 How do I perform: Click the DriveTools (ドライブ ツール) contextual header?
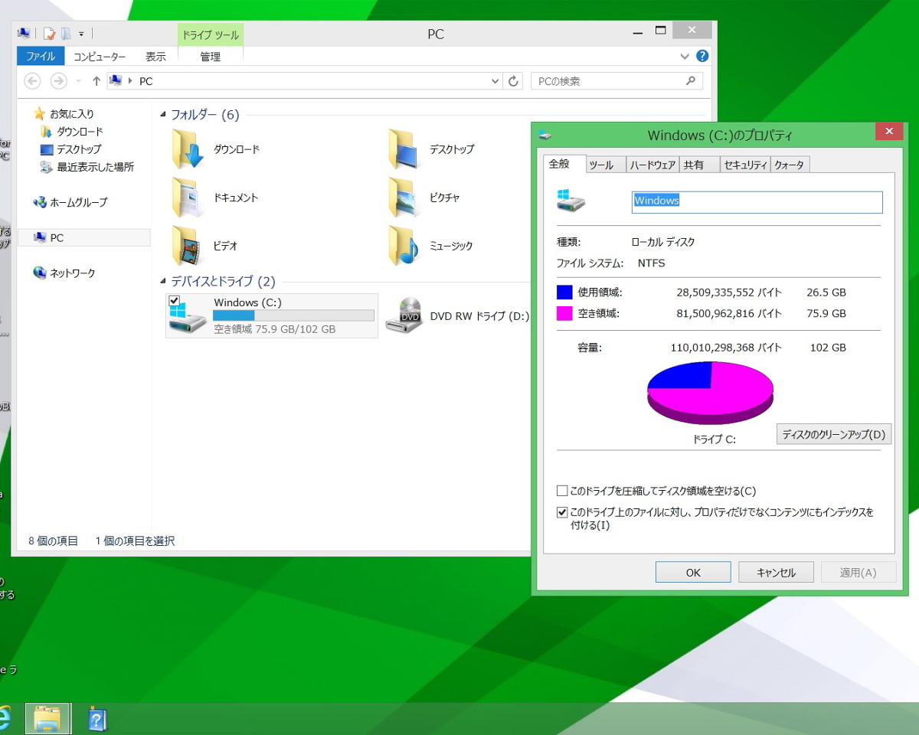point(211,35)
